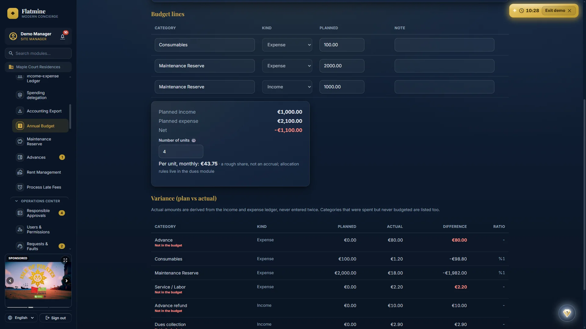Click the Users & Permissions icon
The height and width of the screenshot is (329, 586).
click(x=20, y=229)
